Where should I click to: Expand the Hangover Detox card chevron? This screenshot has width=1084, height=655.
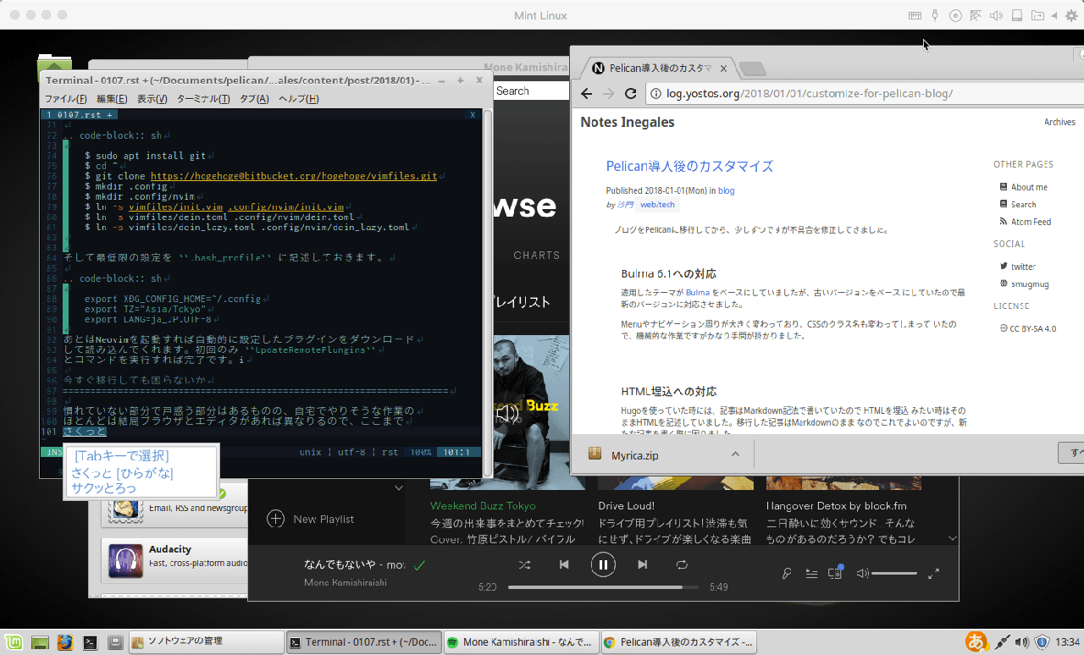(952, 538)
